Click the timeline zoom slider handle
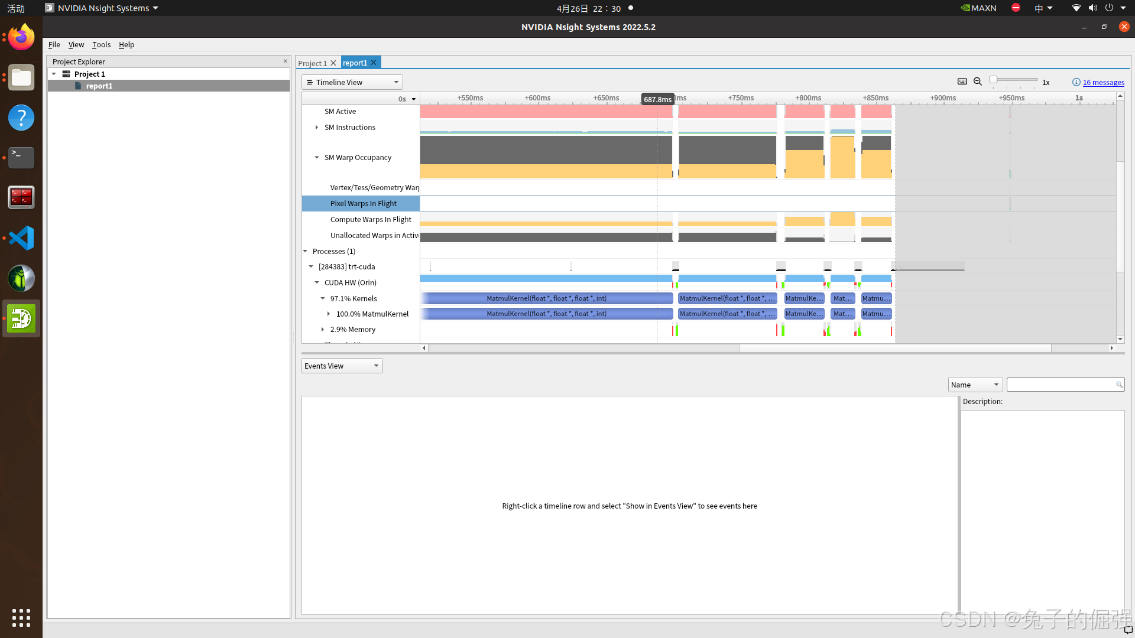1135x638 pixels. (x=994, y=80)
